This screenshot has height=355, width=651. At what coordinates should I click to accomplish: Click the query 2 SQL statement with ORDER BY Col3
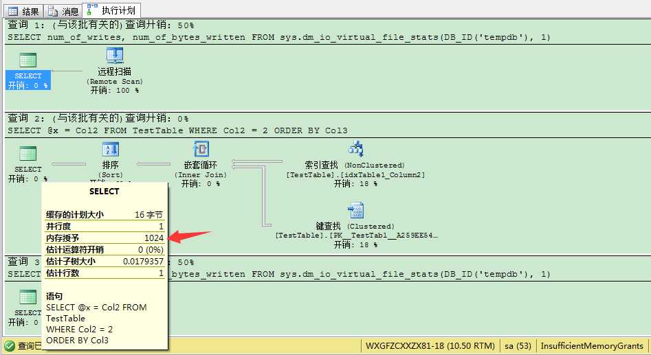pyautogui.click(x=177, y=130)
